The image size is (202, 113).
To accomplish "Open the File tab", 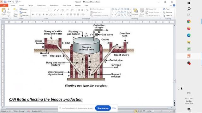I will pyautogui.click(x=4, y=6).
